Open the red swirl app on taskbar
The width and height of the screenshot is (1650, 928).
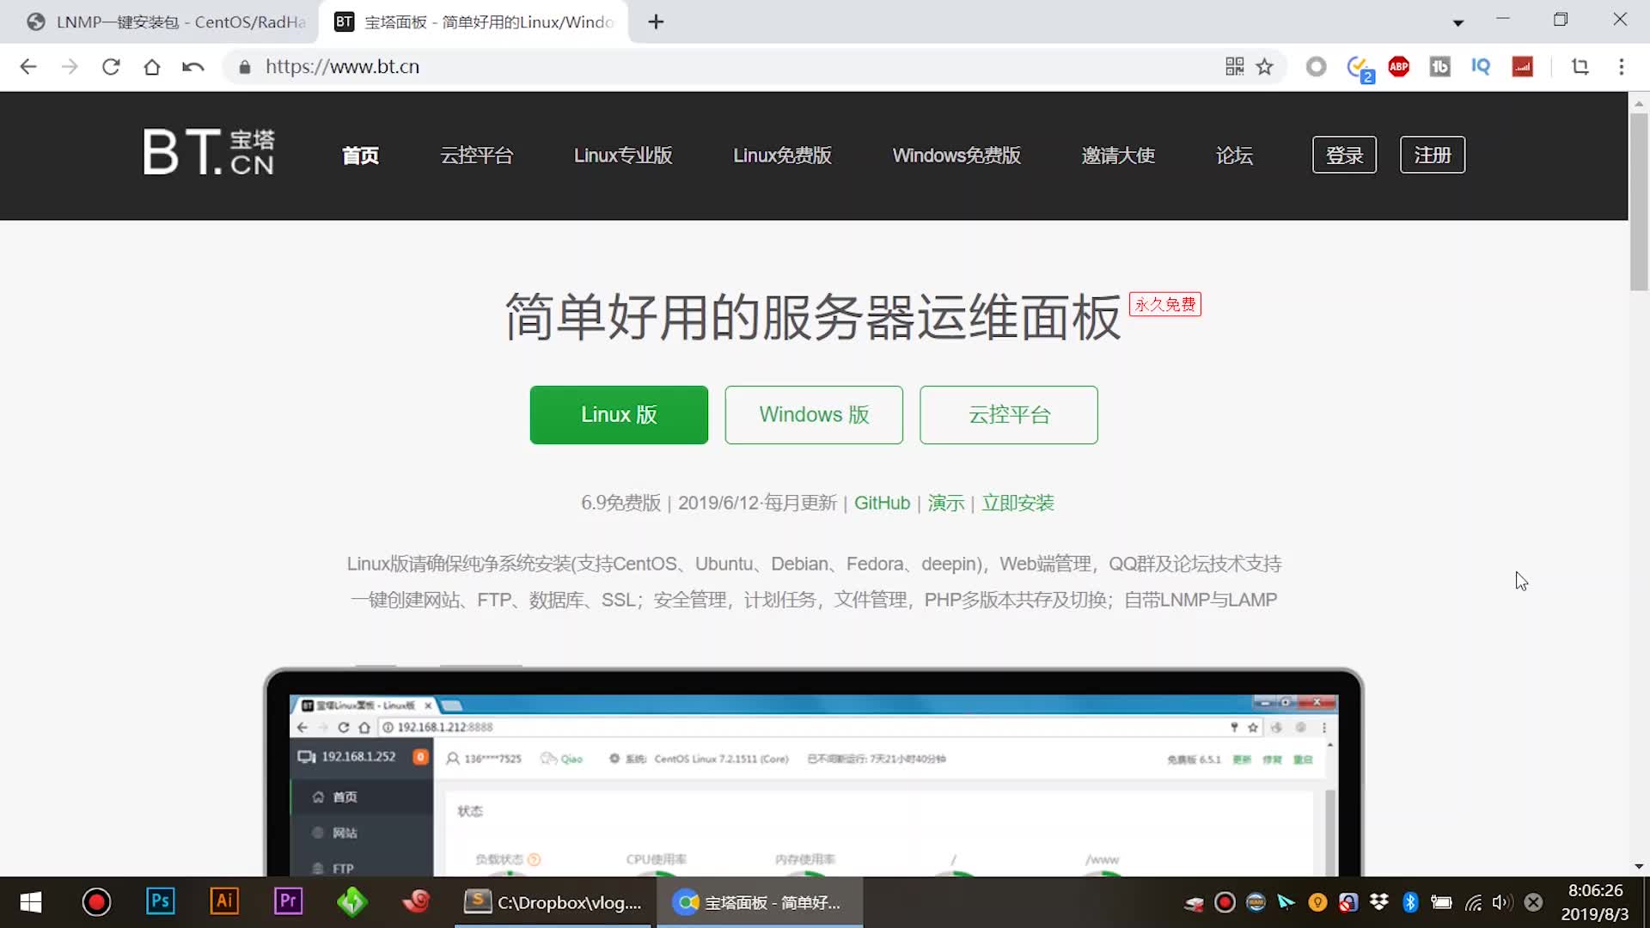(416, 901)
